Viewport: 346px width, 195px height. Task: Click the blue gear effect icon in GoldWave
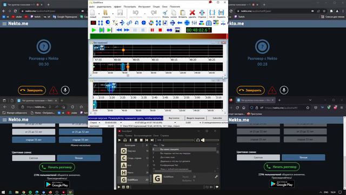coord(144,23)
